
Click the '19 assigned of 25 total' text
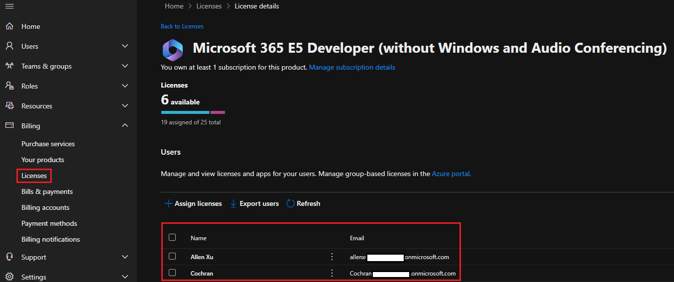[x=191, y=122]
